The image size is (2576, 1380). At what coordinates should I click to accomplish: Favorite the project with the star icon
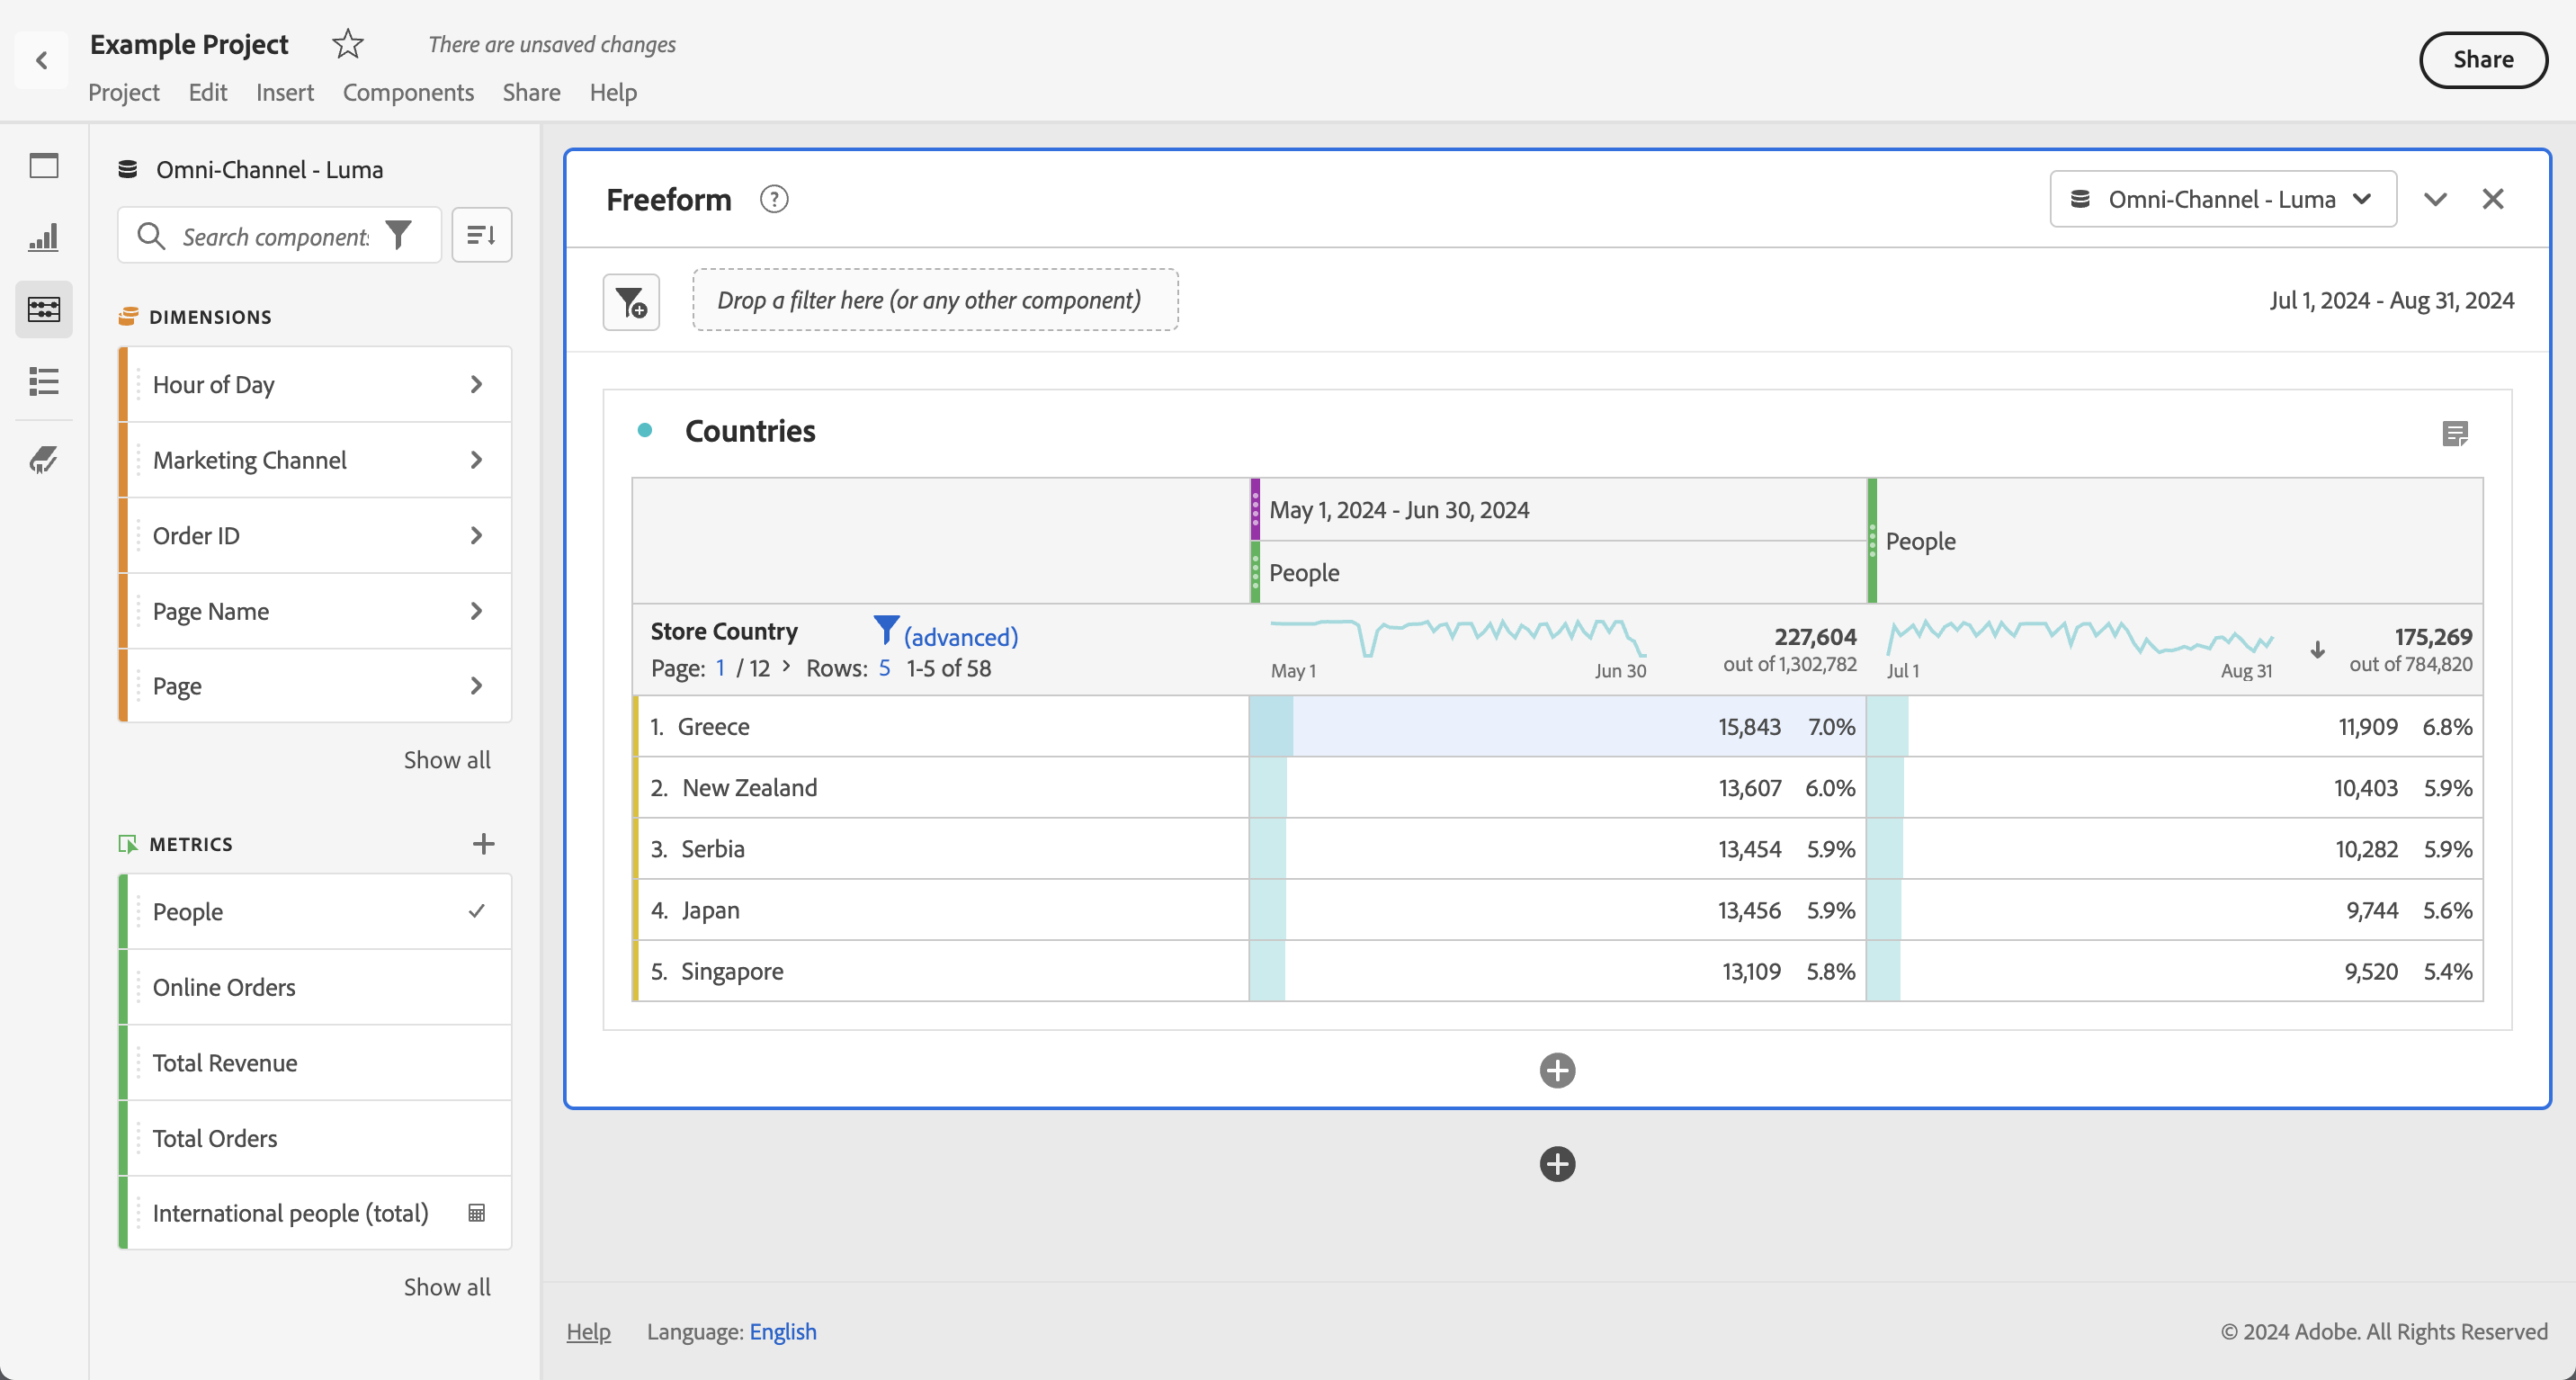coord(347,44)
